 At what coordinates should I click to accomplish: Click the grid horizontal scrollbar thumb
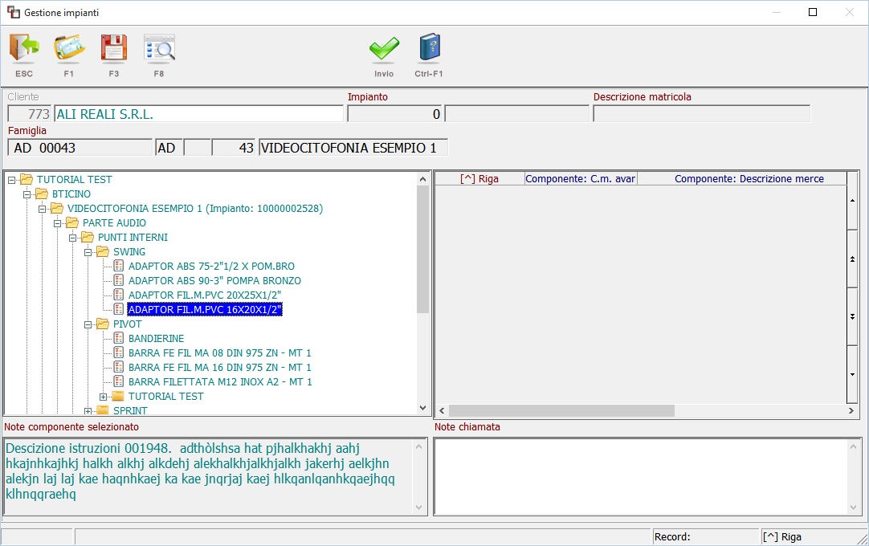tap(561, 411)
